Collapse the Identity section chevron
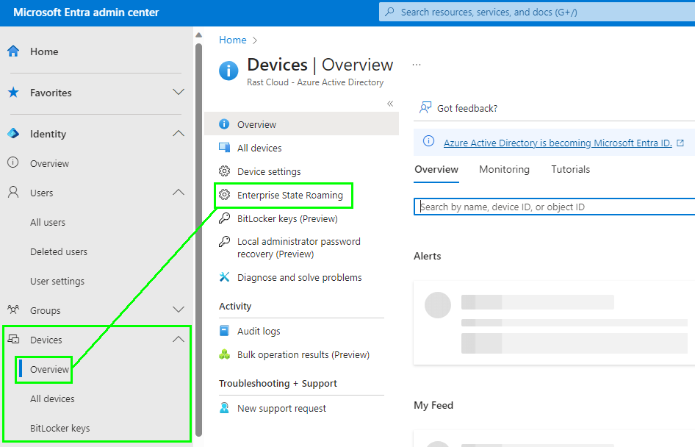The width and height of the screenshot is (695, 447). [178, 134]
